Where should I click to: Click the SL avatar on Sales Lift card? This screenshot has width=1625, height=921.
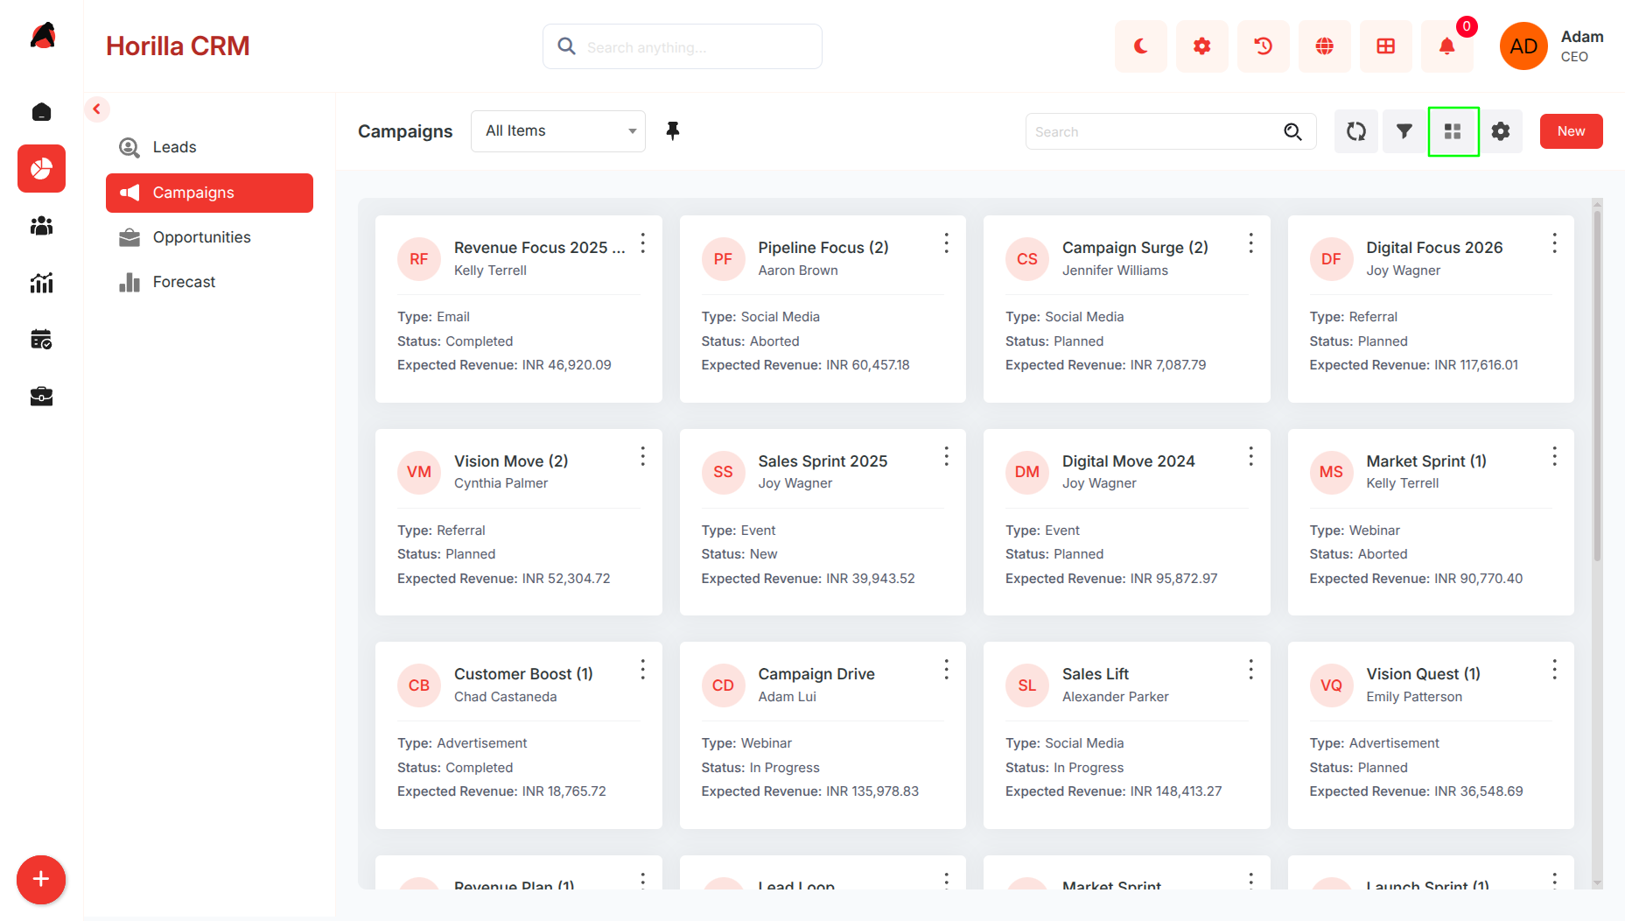pos(1027,685)
